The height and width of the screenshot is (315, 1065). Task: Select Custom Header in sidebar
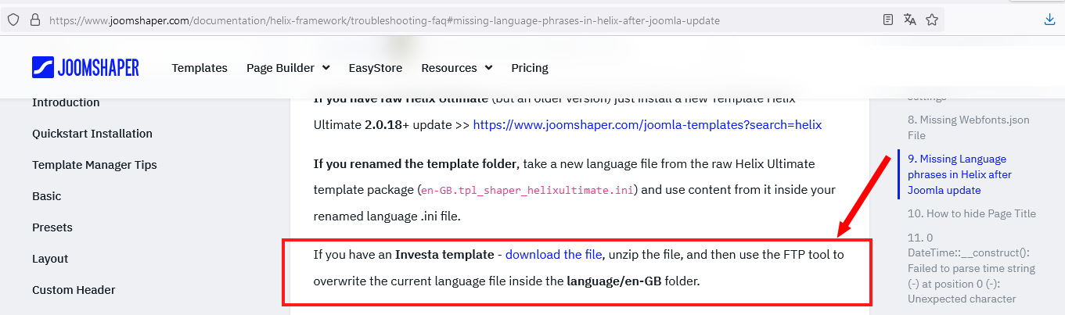(x=74, y=290)
